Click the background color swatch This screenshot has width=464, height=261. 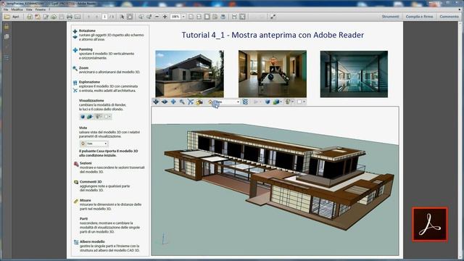299,101
